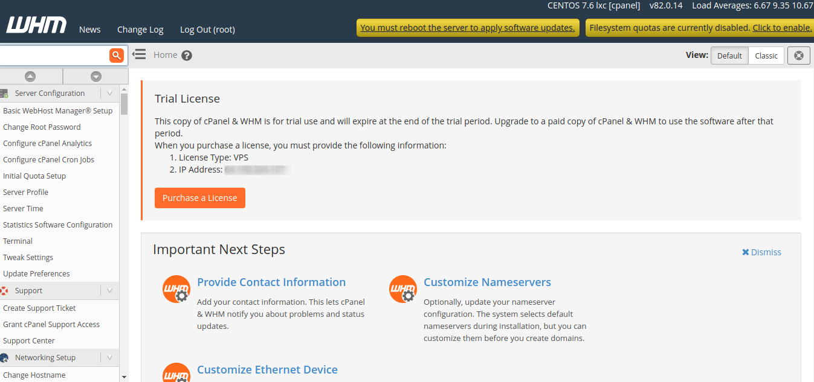The image size is (814, 382).
Task: Click the Networking Setup section header
Action: point(59,358)
